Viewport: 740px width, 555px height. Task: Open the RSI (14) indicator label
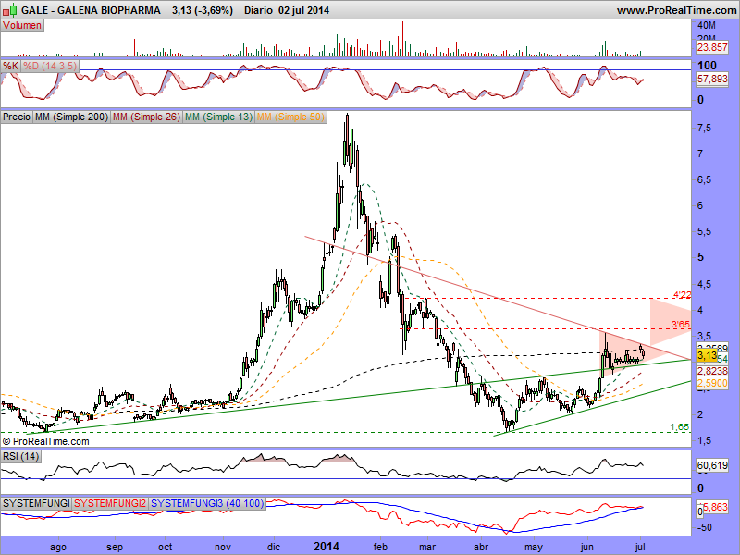[20, 456]
